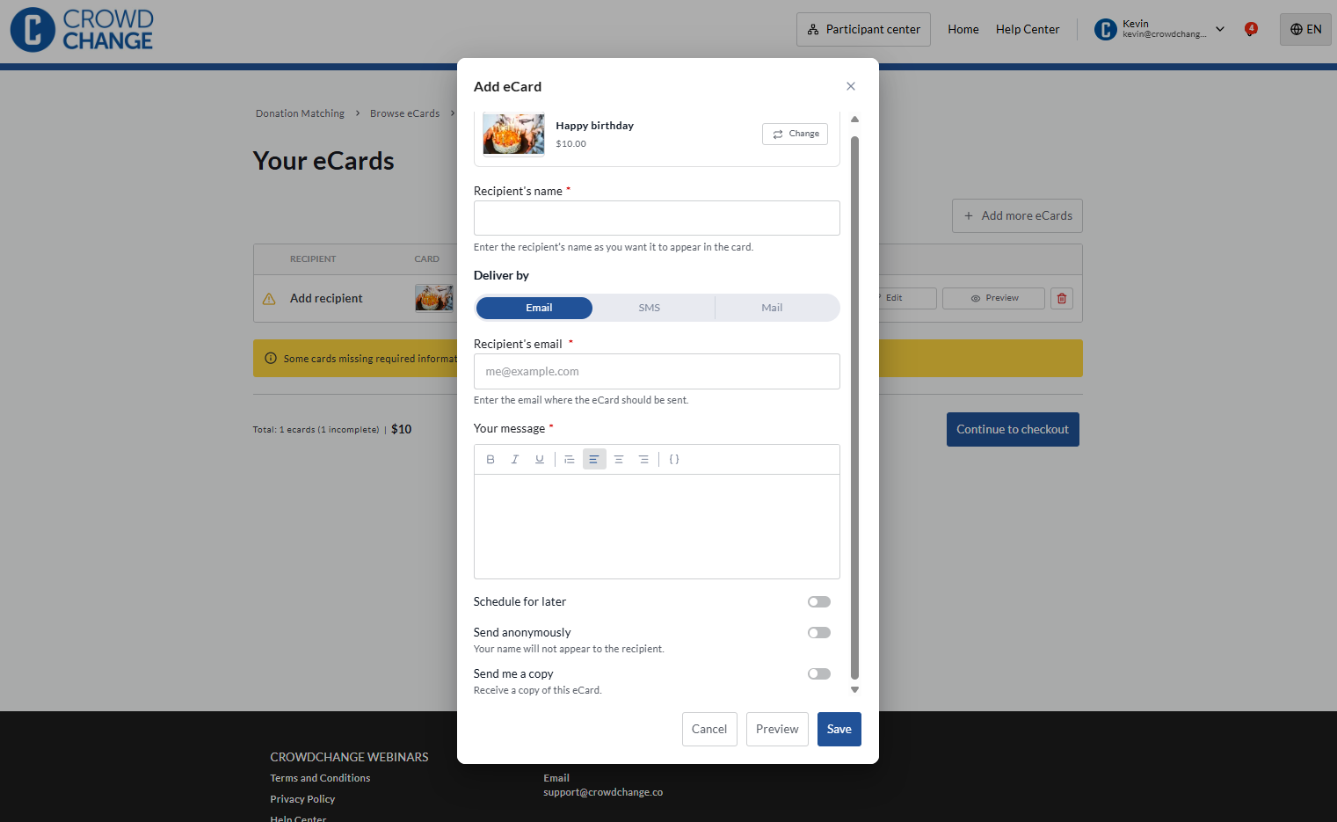Turn on Send me a copy

(x=819, y=674)
